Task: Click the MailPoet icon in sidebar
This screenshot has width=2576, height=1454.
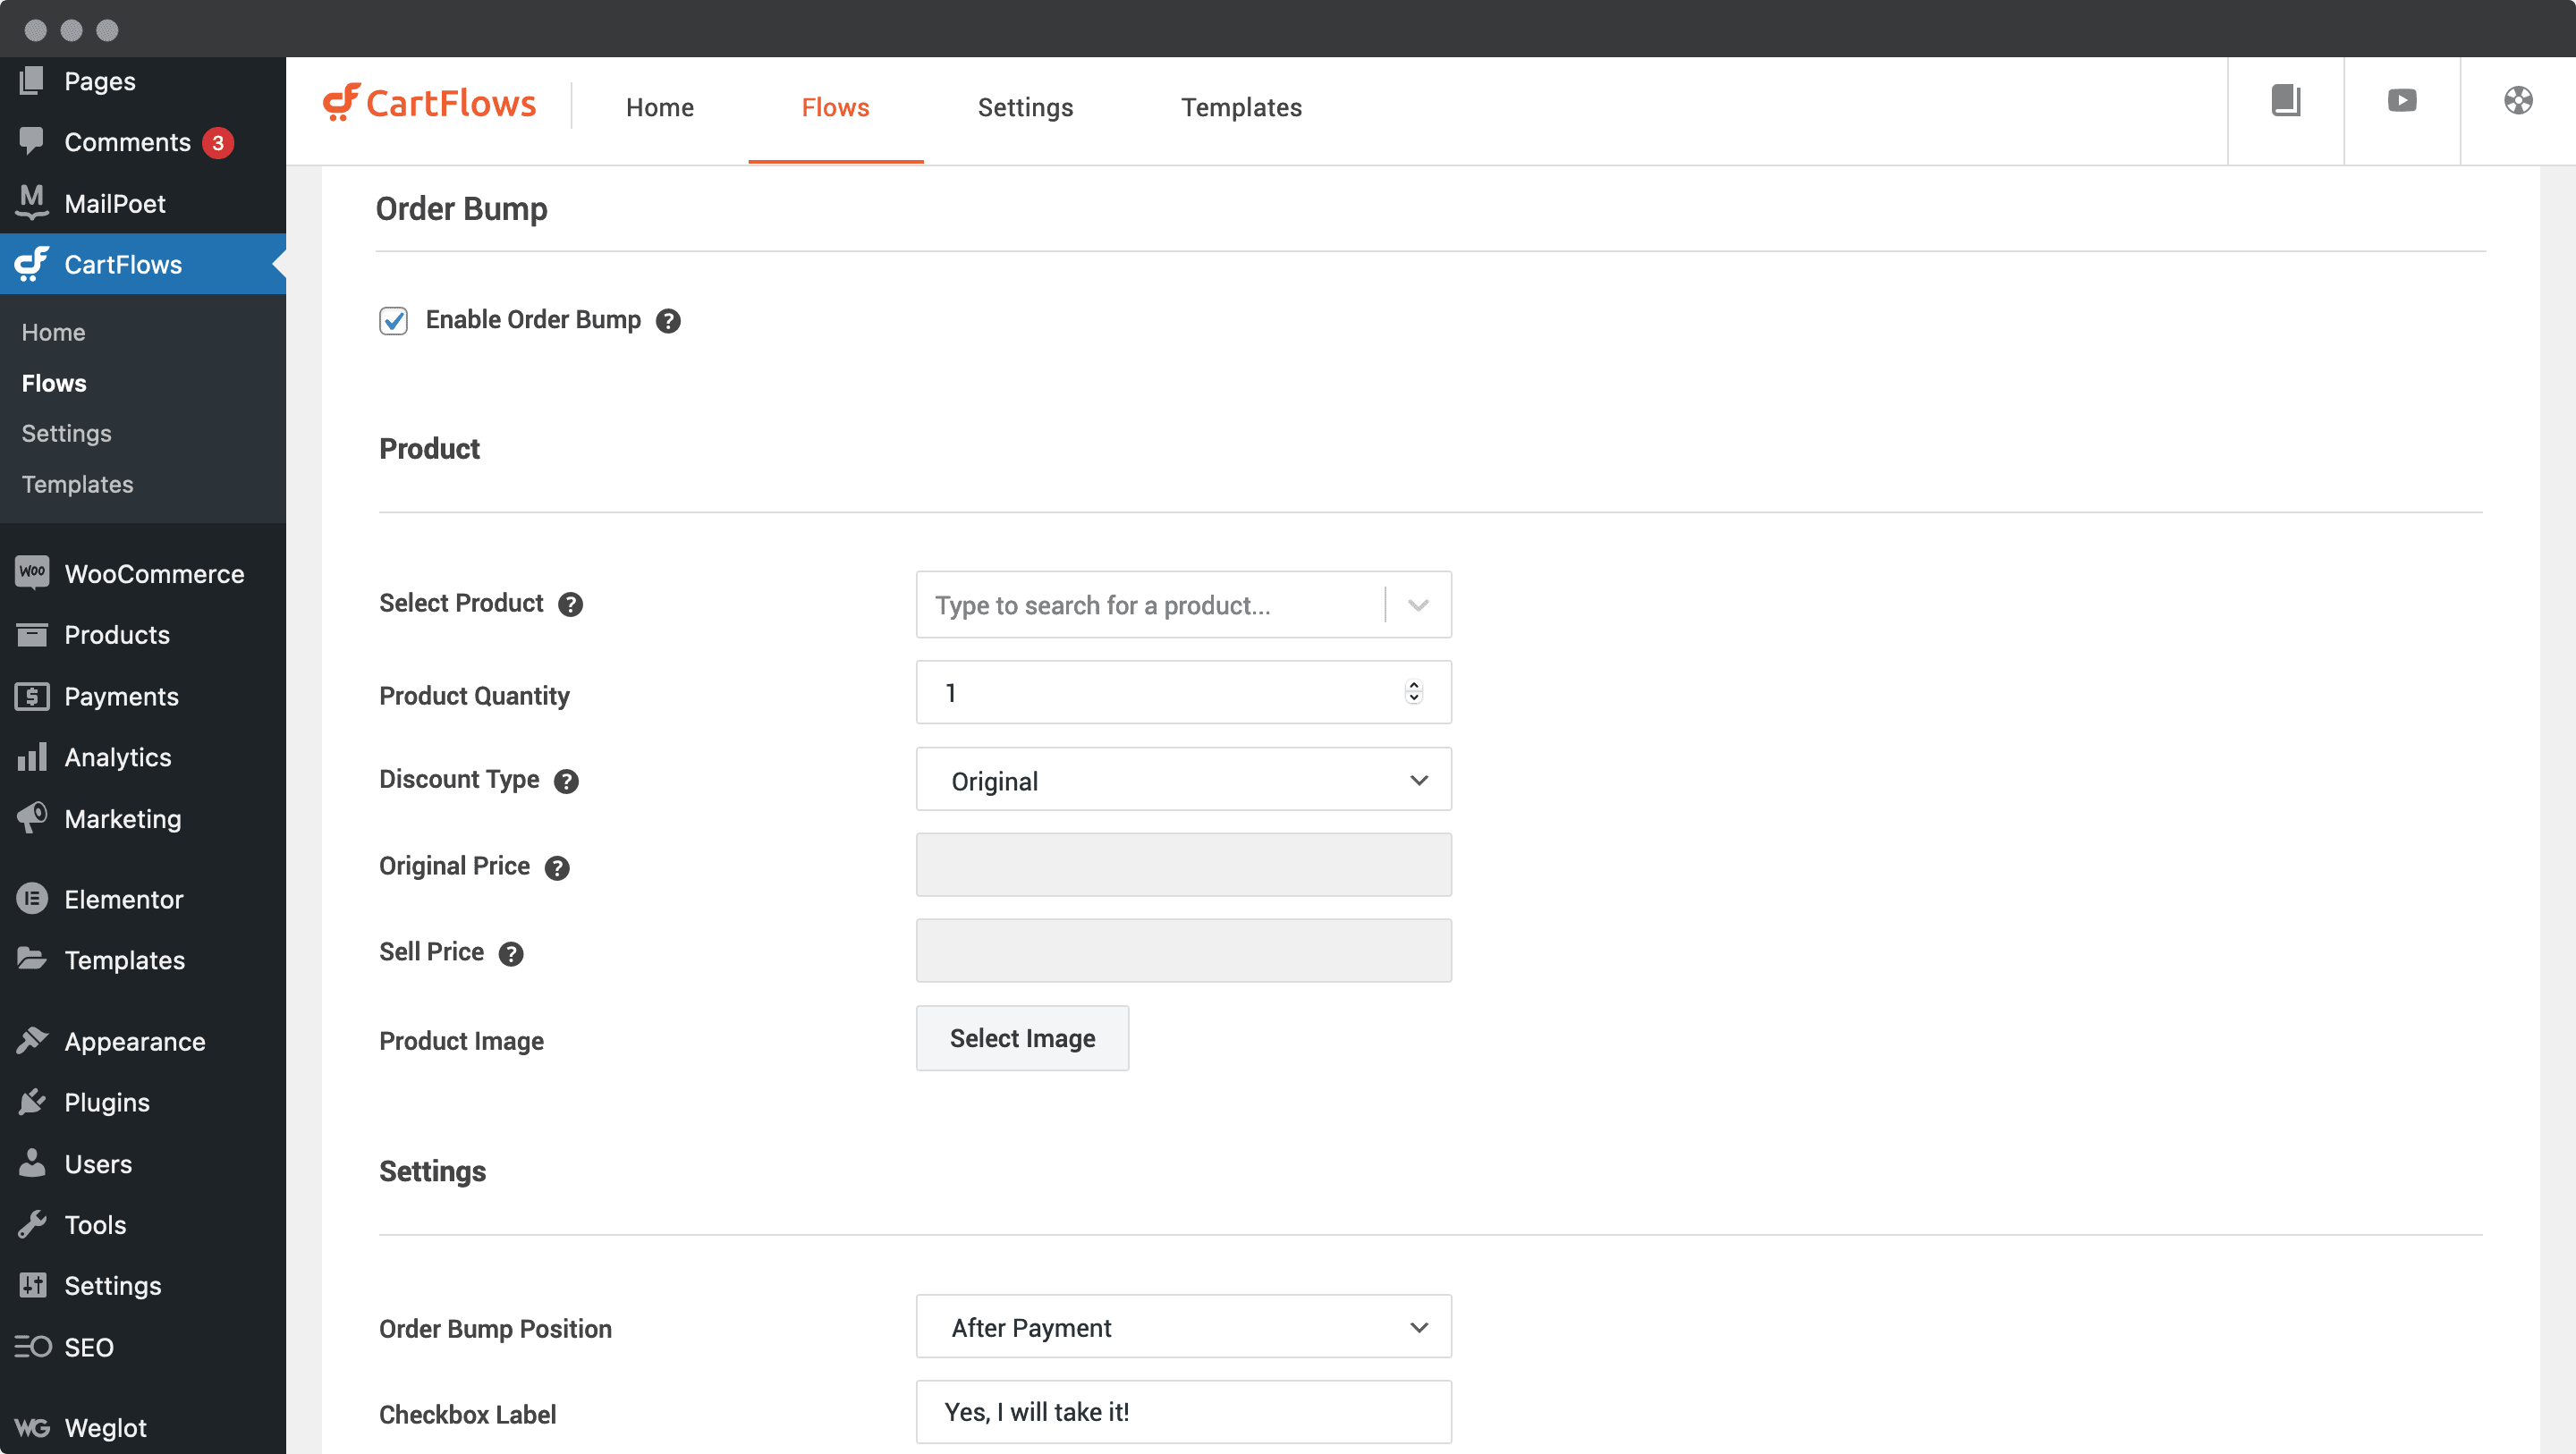Action: pos(32,203)
